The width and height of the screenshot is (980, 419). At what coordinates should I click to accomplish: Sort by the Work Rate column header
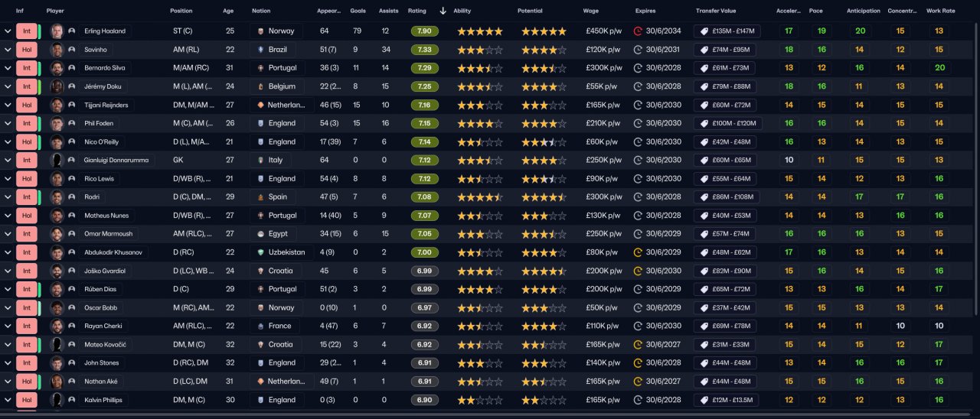[940, 11]
